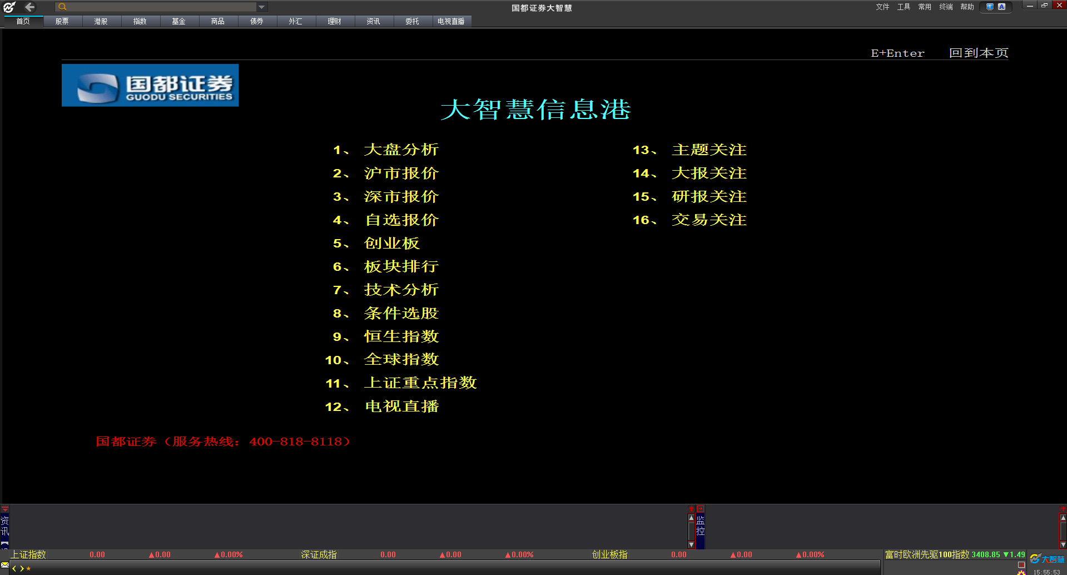1067x575 pixels.
Task: Switch to the 资讯 tab
Action: pyautogui.click(x=374, y=21)
